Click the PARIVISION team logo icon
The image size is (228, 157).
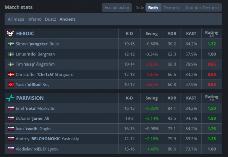point(10,98)
